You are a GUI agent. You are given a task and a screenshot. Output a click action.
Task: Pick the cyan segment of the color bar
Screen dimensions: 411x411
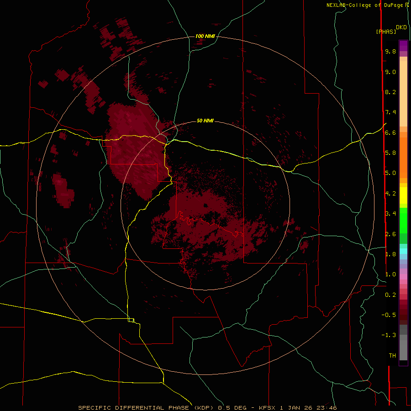point(403,251)
